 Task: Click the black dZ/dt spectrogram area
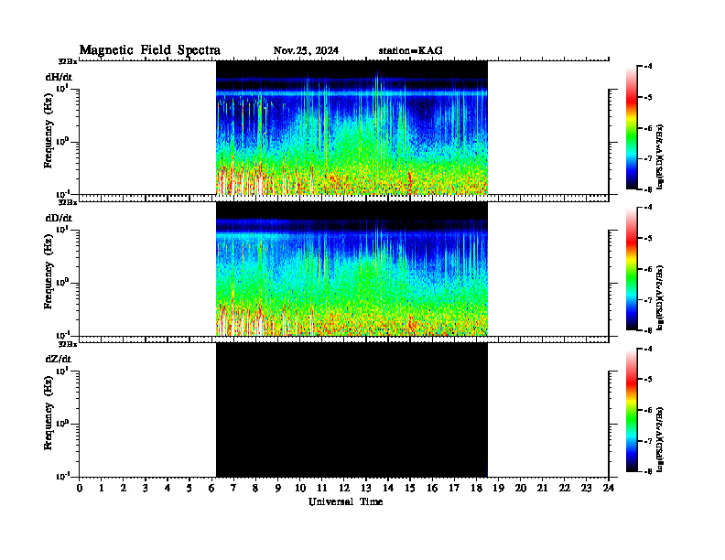tap(352, 409)
